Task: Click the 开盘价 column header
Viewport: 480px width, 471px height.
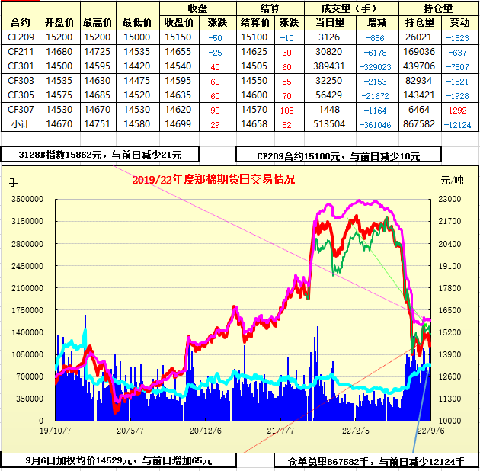Action: [x=59, y=22]
